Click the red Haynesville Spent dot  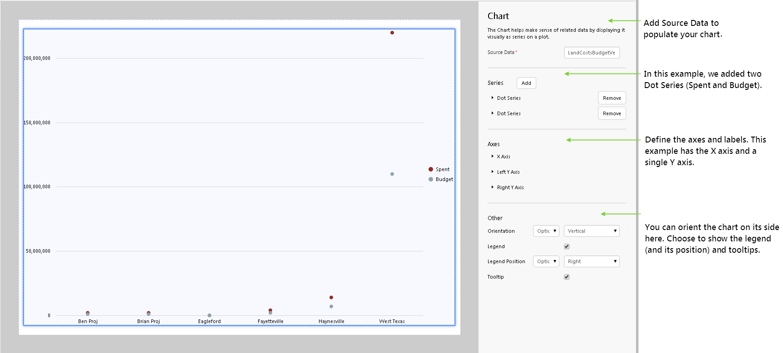click(331, 298)
